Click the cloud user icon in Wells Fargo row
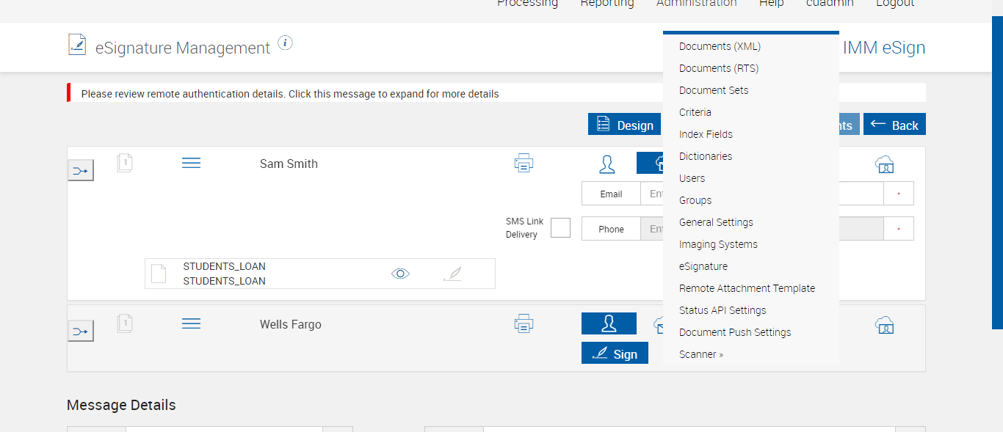1003x432 pixels. pyautogui.click(x=884, y=325)
